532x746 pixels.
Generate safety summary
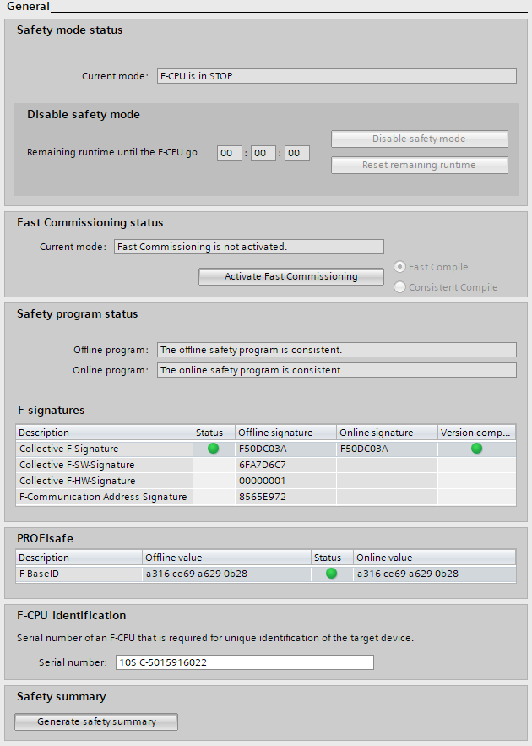coord(96,721)
